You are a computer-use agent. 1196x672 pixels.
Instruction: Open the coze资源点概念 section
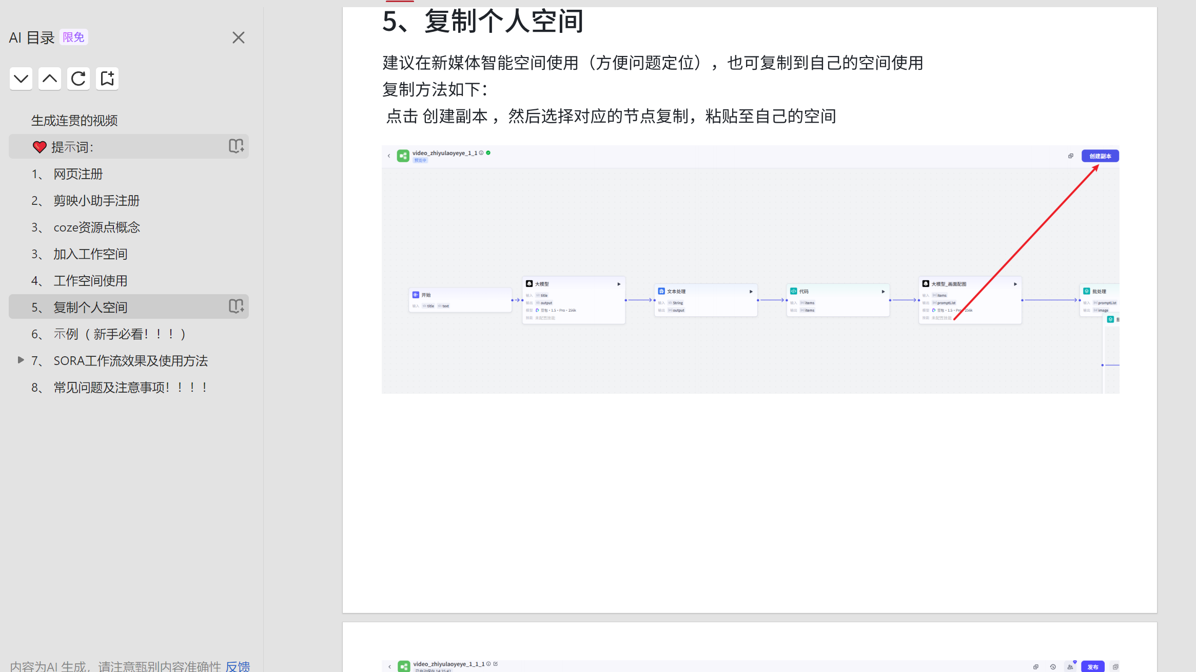click(96, 227)
